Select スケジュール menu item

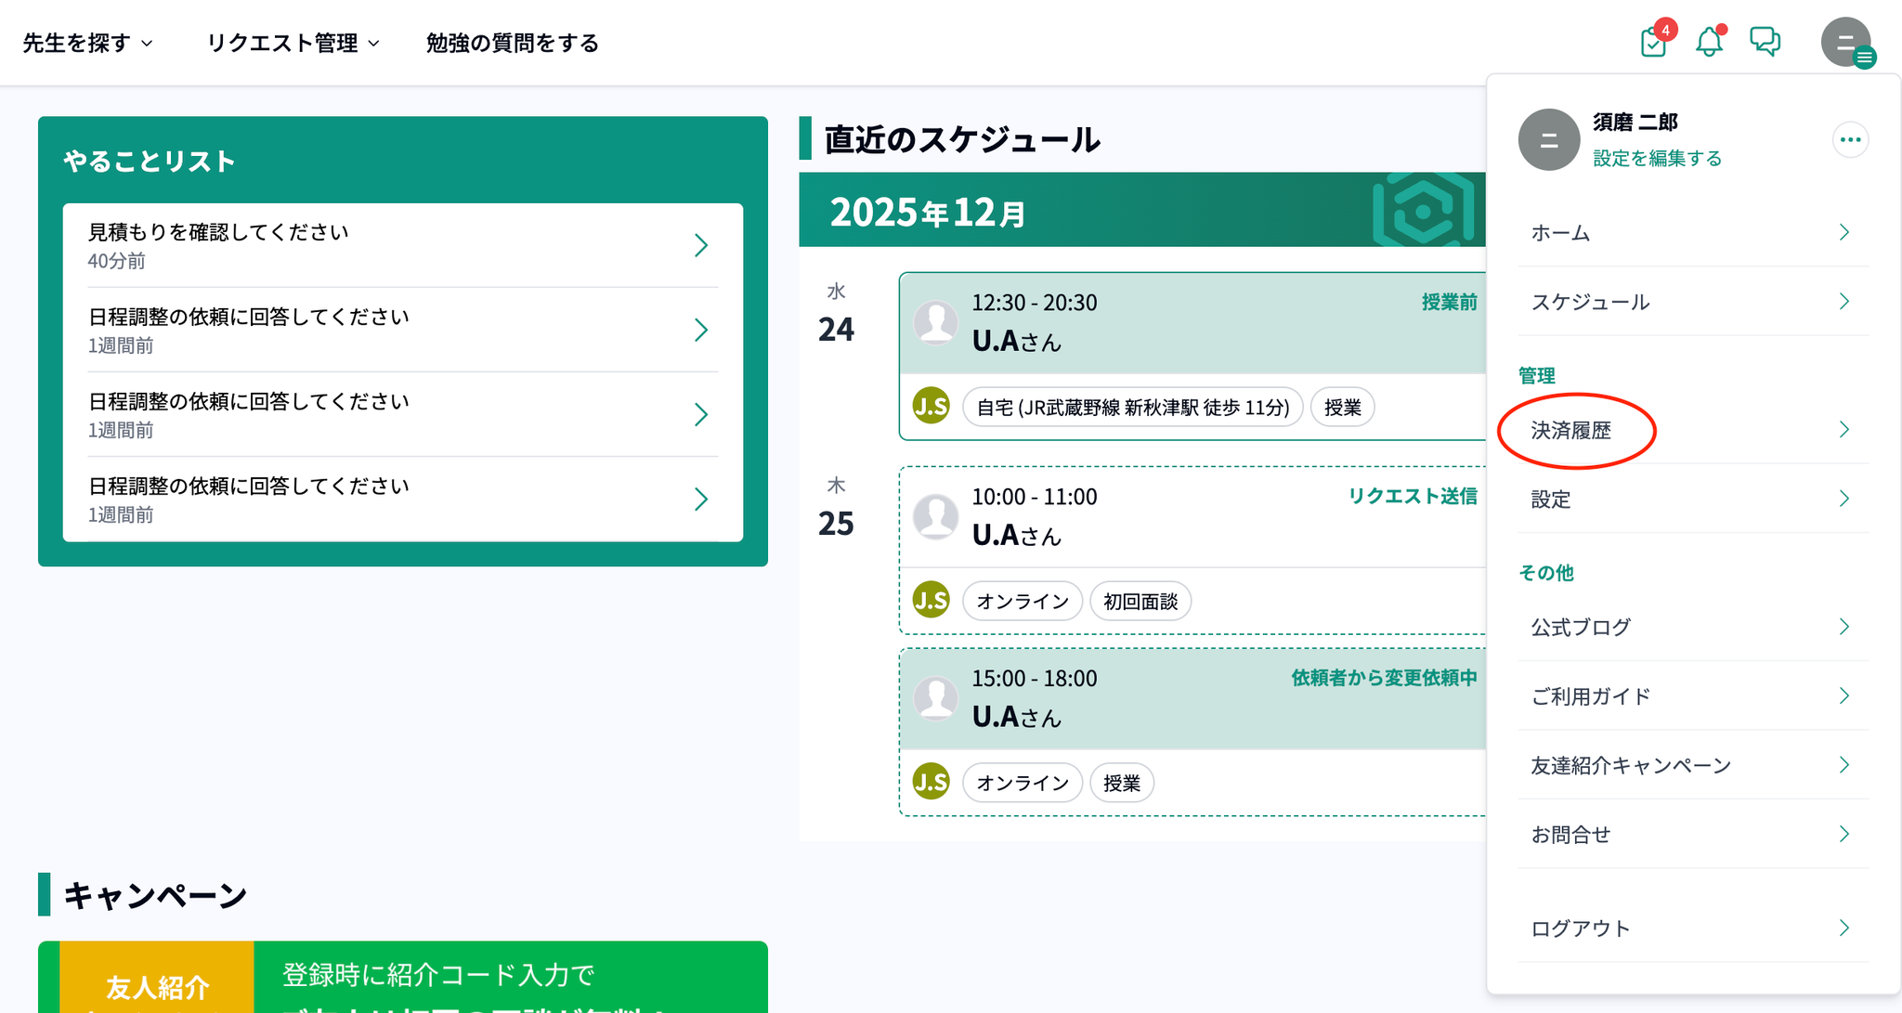[1590, 302]
